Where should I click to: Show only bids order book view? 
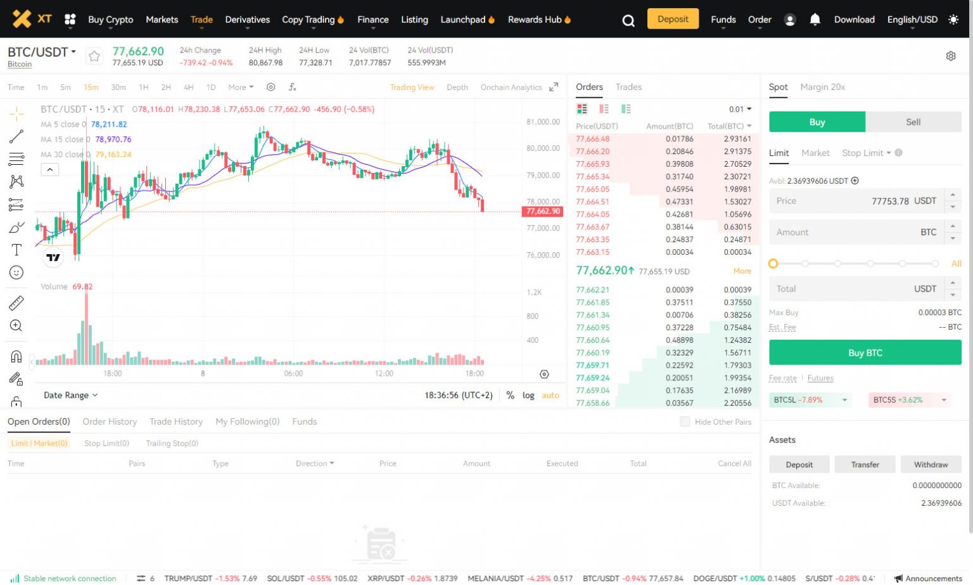(626, 109)
